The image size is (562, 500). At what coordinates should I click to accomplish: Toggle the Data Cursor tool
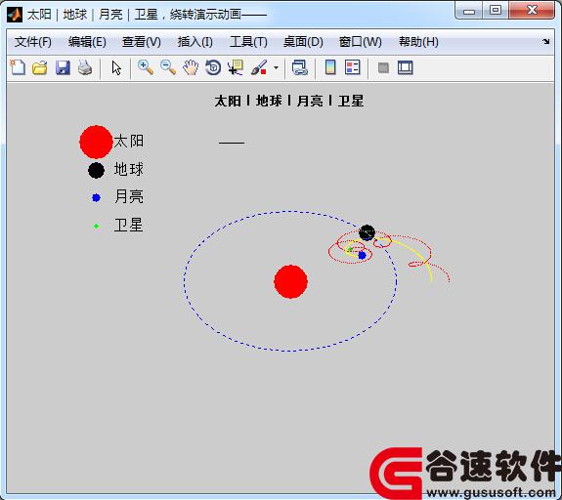point(236,67)
